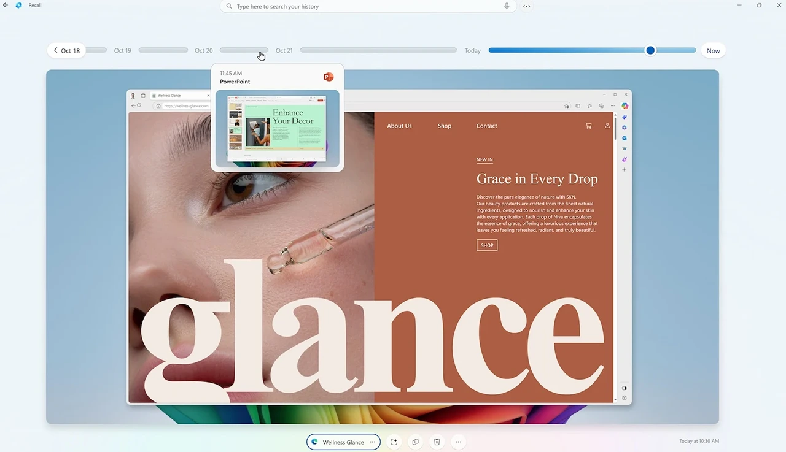Click the microphone icon in the search bar
Image resolution: width=786 pixels, height=452 pixels.
click(507, 6)
